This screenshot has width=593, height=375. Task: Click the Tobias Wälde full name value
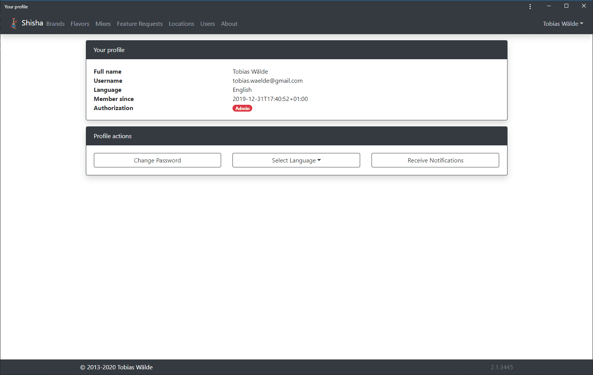point(250,72)
